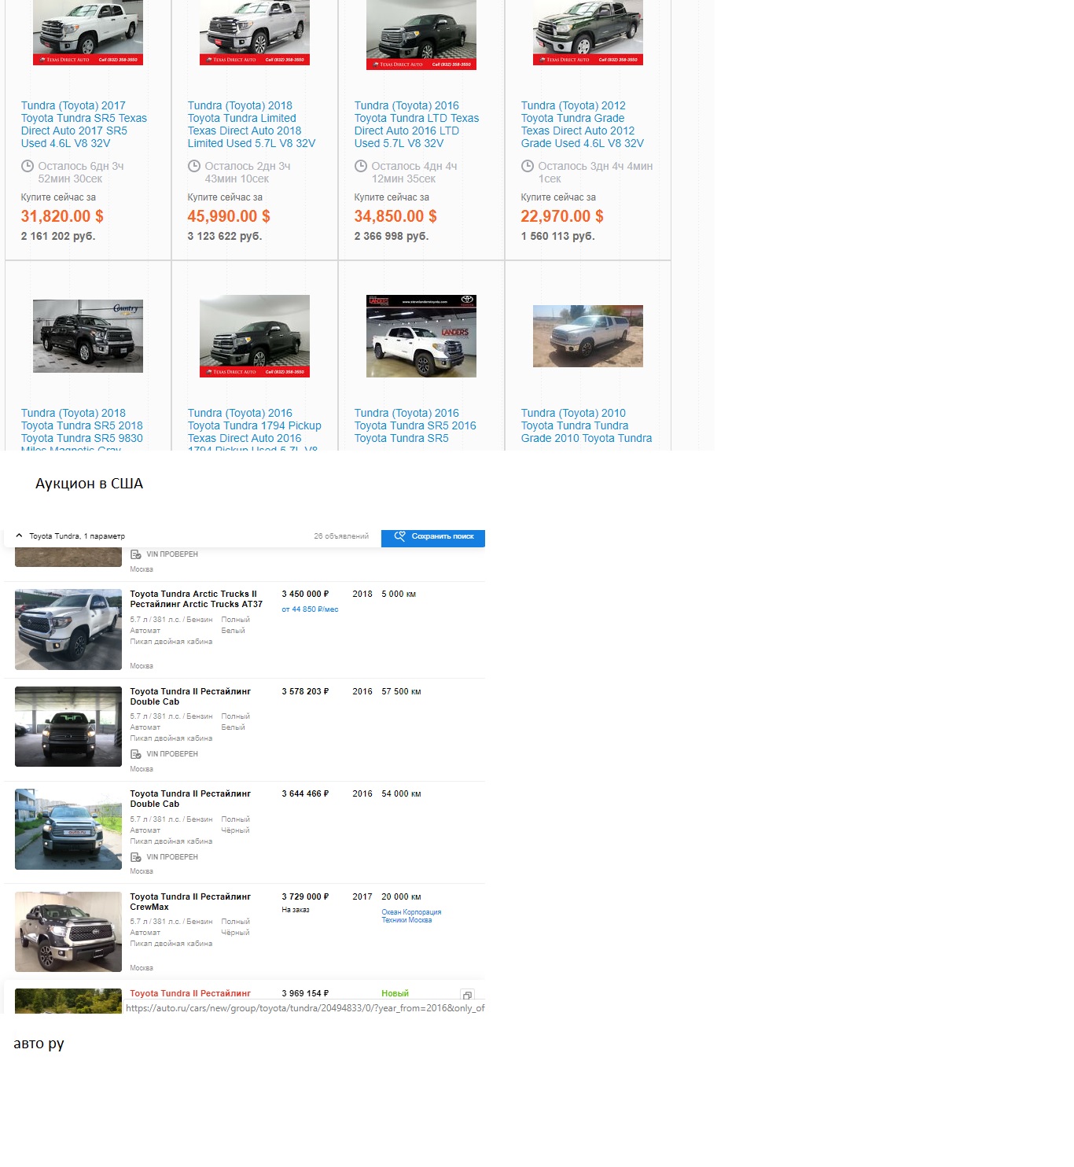Click the 3 123 622 руб. price
Screen dimensions: 1074x1167
[x=225, y=236]
